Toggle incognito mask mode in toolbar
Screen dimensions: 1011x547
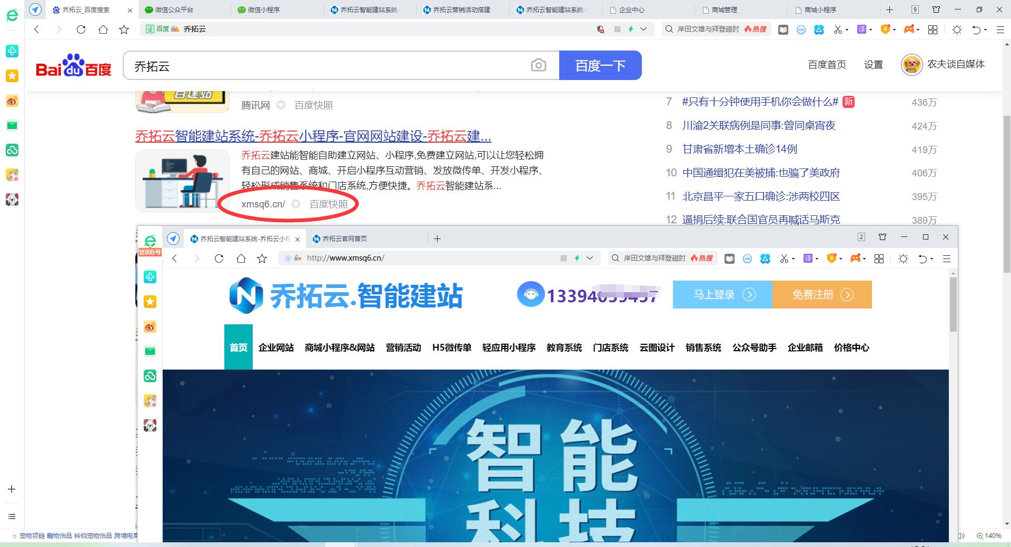point(801,29)
